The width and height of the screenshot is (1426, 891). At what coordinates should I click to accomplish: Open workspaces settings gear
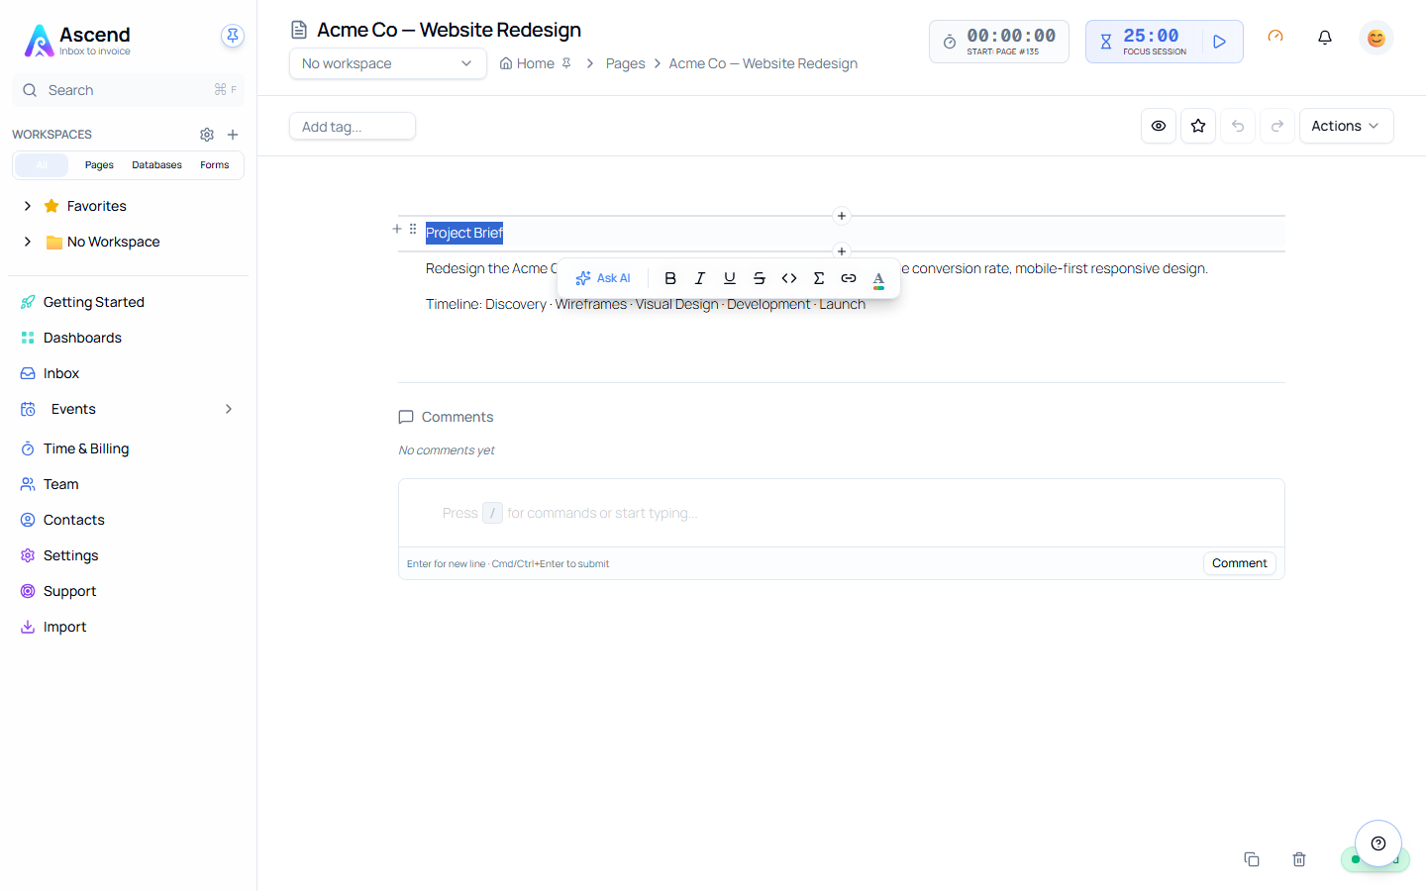[x=207, y=135]
